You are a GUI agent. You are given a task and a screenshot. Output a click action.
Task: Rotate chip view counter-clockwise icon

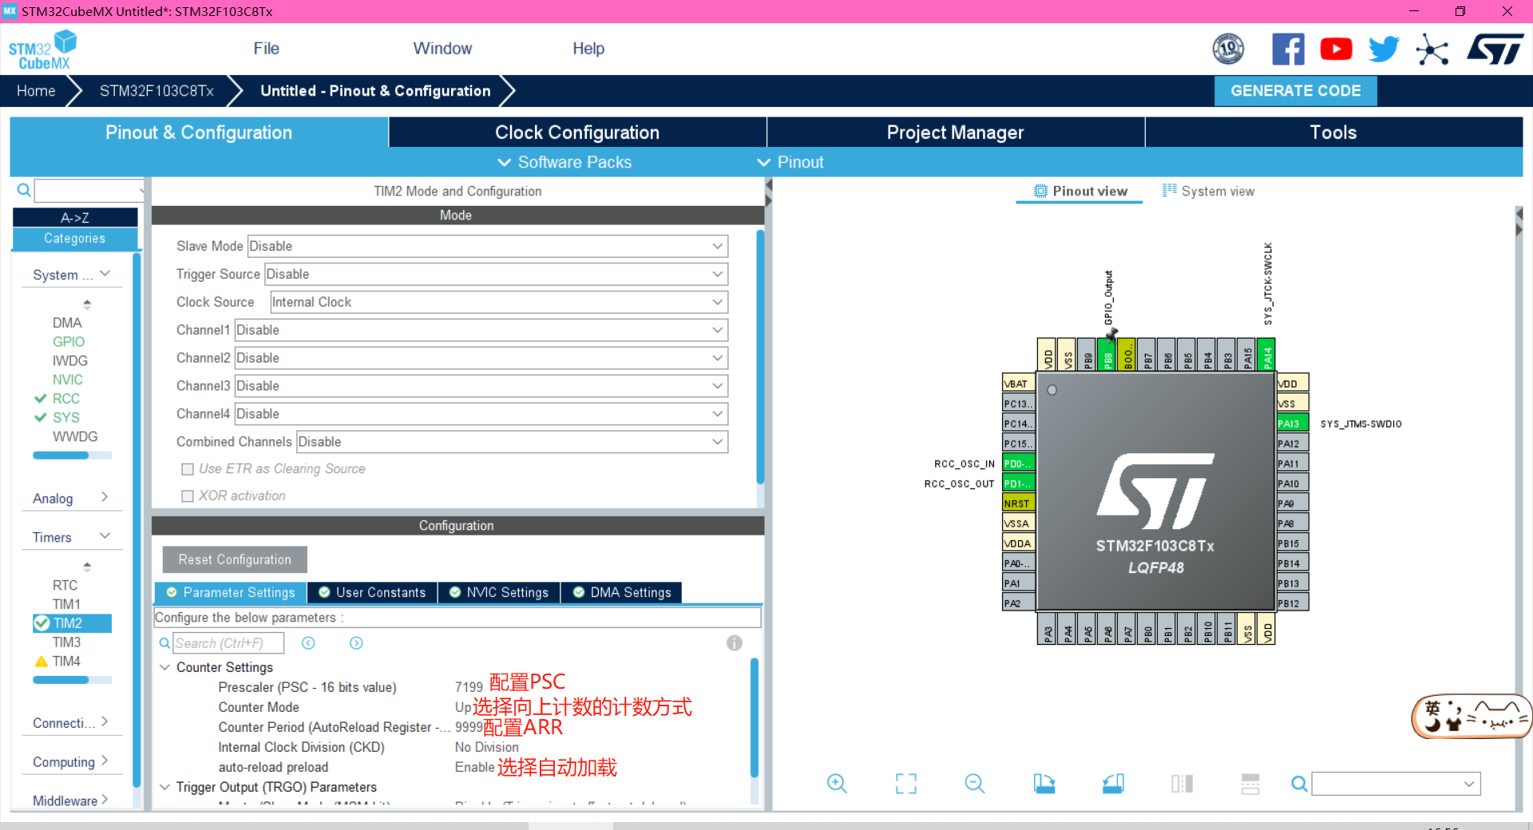[x=1113, y=784]
